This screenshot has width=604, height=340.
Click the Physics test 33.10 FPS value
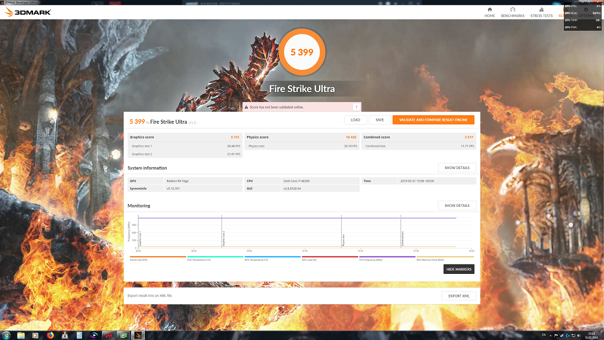[351, 146]
